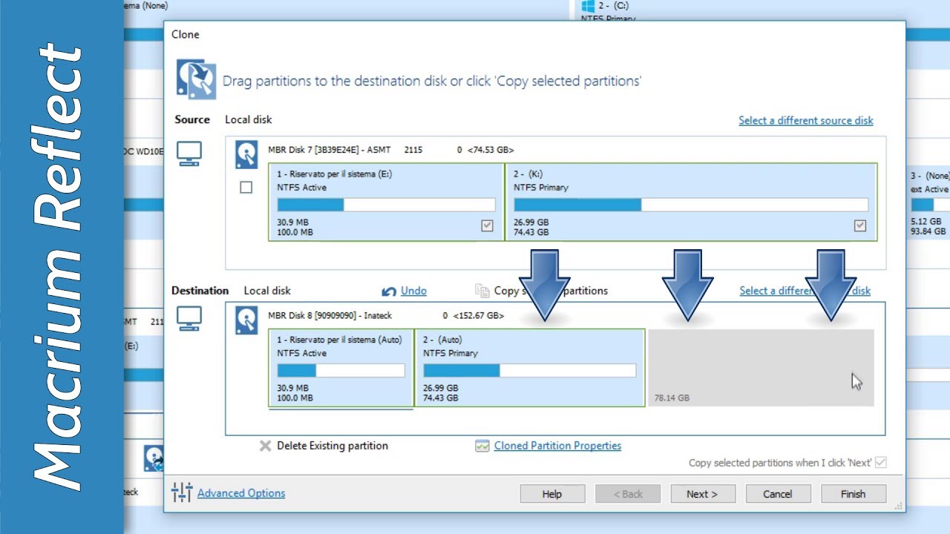
Task: Click the Clone wizard header icon
Action: [x=196, y=79]
